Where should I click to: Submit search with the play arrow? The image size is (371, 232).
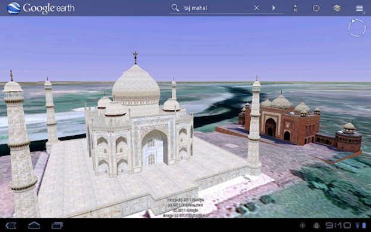pyautogui.click(x=273, y=8)
